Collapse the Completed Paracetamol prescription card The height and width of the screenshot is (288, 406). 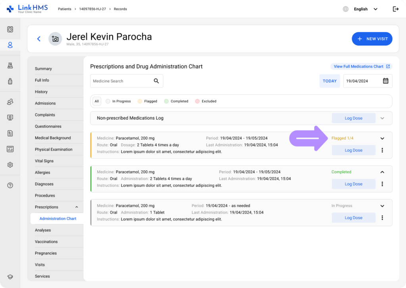tap(382, 172)
